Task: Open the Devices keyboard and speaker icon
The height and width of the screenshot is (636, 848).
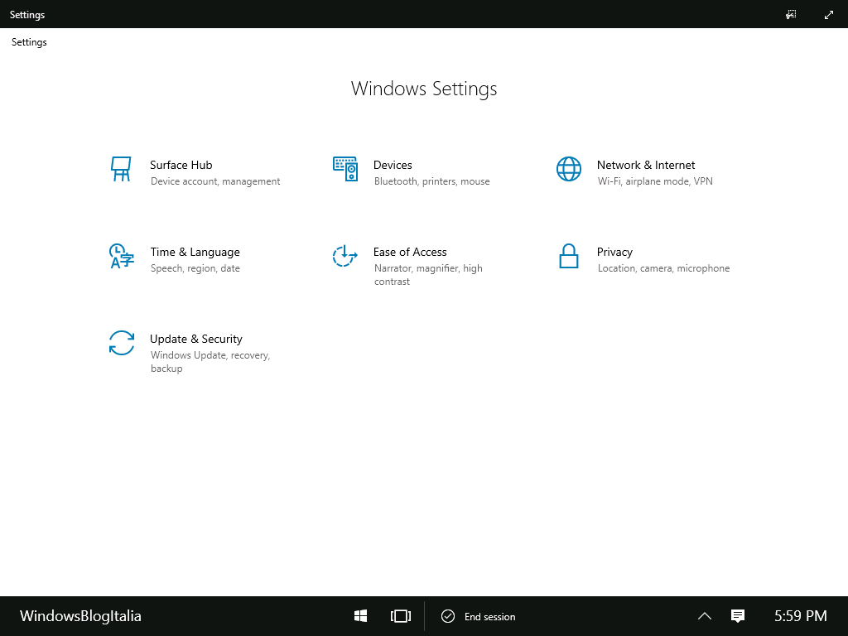Action: (345, 169)
